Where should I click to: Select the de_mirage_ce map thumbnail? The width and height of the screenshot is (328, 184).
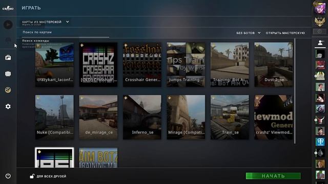coord(98,117)
